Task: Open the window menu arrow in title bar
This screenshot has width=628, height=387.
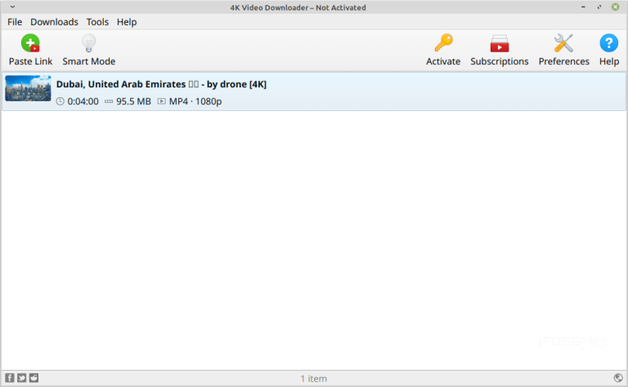Action: click(12, 7)
